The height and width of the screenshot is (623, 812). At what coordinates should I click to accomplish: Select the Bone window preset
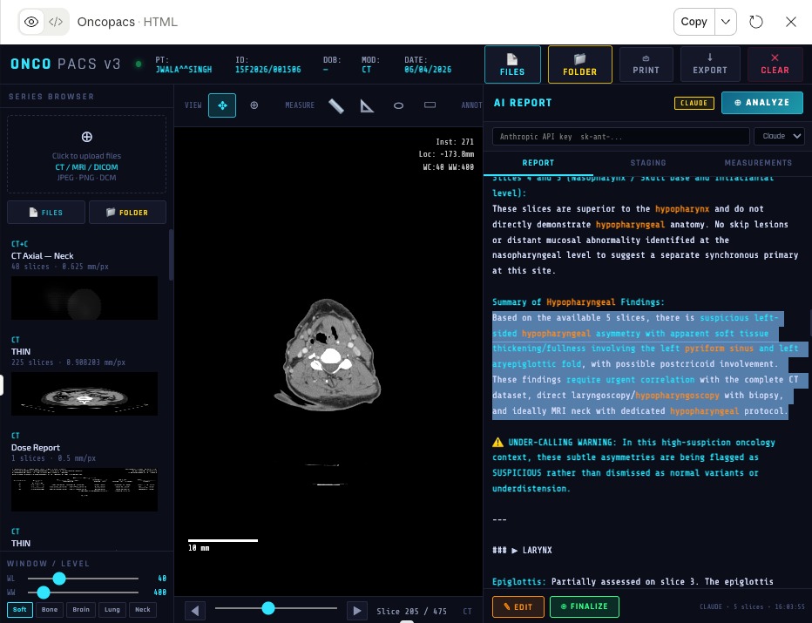50,610
